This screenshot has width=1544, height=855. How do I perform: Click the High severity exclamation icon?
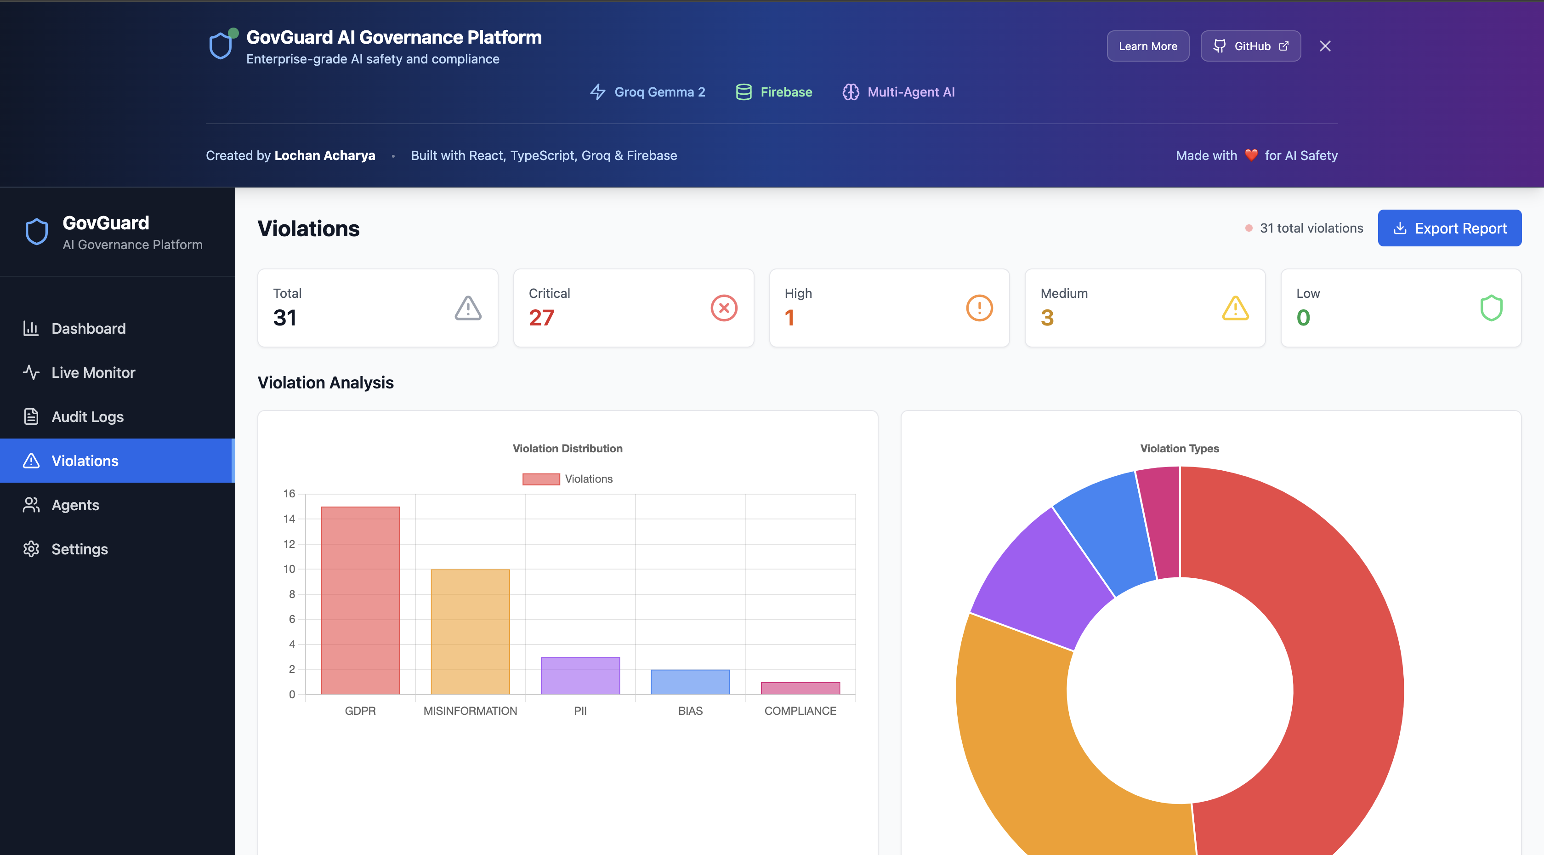pyautogui.click(x=979, y=308)
